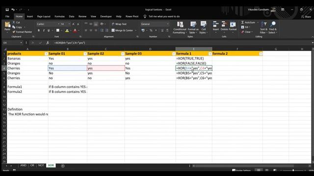Open Conditional Formatting menu
This screenshot has height=176, width=314.
pyautogui.click(x=180, y=27)
